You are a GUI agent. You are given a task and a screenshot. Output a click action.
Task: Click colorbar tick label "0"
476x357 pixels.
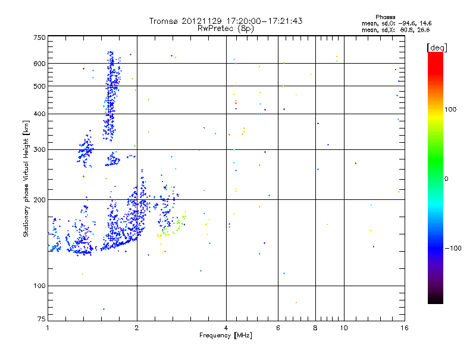(446, 179)
